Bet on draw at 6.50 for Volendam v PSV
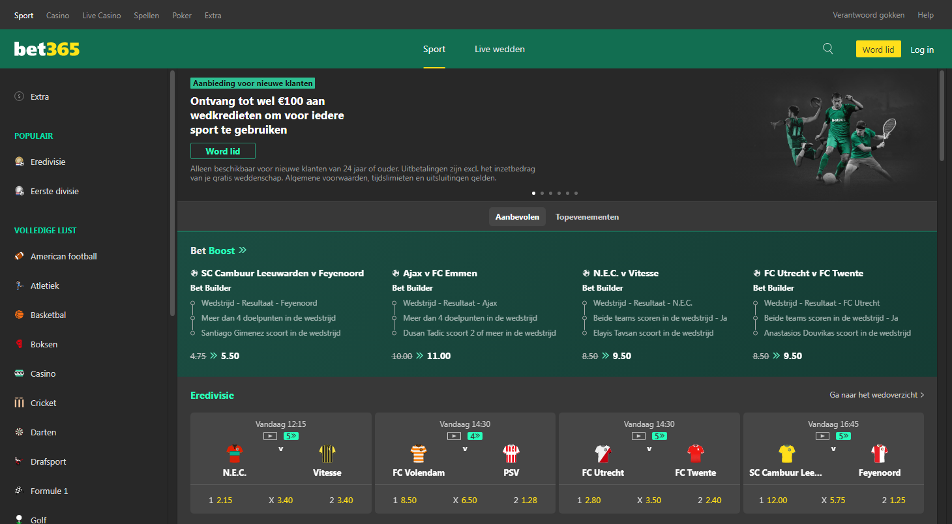This screenshot has height=524, width=952. 465,501
